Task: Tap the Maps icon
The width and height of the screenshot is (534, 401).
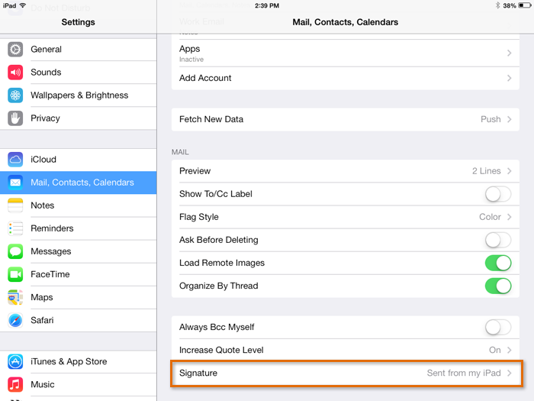Action: [15, 297]
